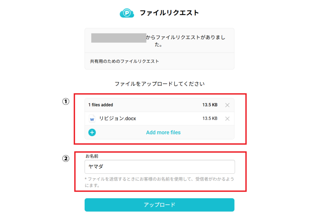Click the 1 files added header text
This screenshot has width=314, height=219.
coord(101,105)
